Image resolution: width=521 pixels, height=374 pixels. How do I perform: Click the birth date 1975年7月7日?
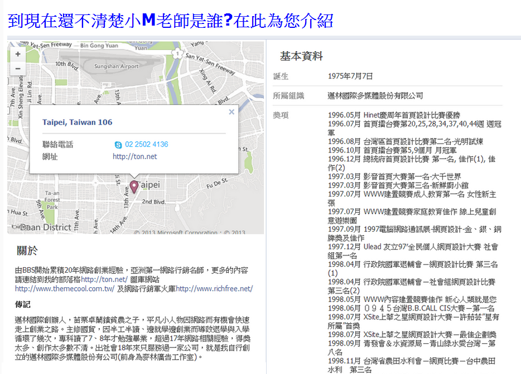[x=350, y=76]
